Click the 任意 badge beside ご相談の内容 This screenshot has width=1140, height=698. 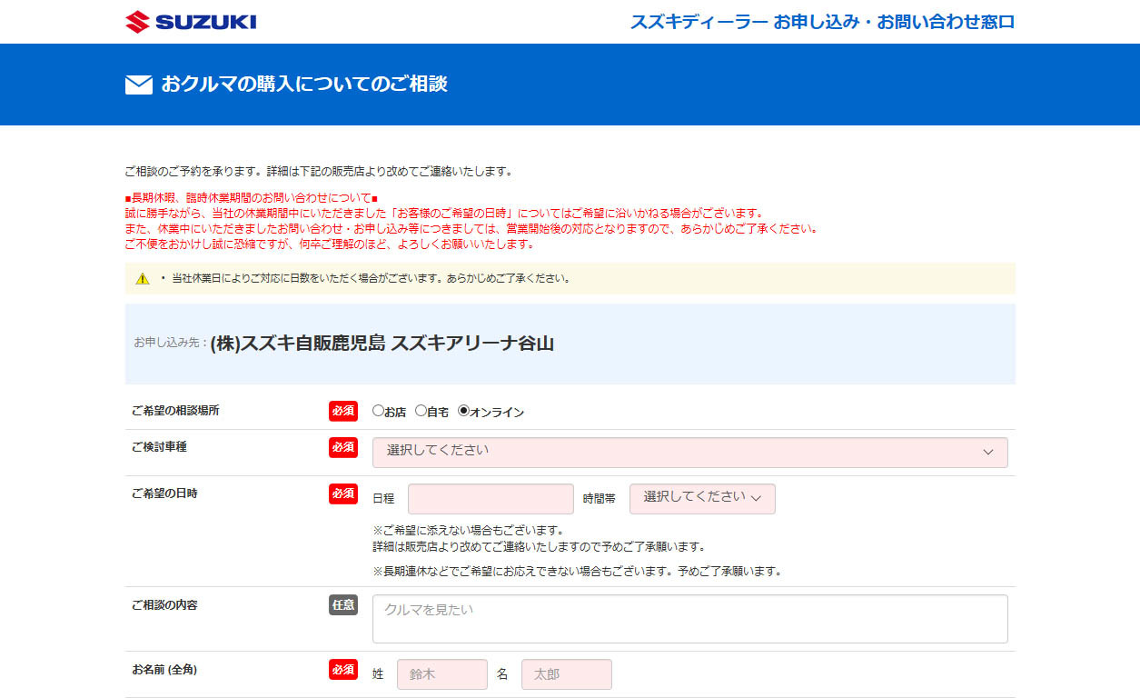pyautogui.click(x=343, y=604)
